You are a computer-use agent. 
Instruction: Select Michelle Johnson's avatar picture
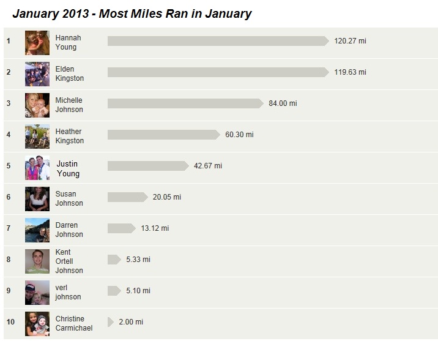click(x=37, y=105)
